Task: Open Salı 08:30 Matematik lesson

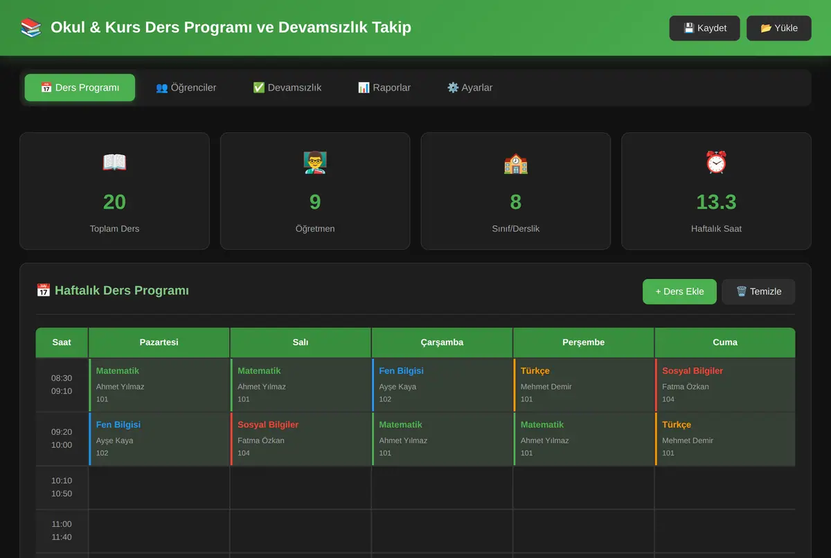Action: click(x=301, y=385)
